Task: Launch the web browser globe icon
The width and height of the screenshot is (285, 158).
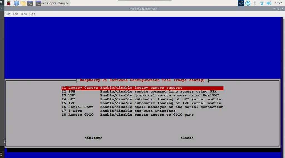Action: coord(16,3)
